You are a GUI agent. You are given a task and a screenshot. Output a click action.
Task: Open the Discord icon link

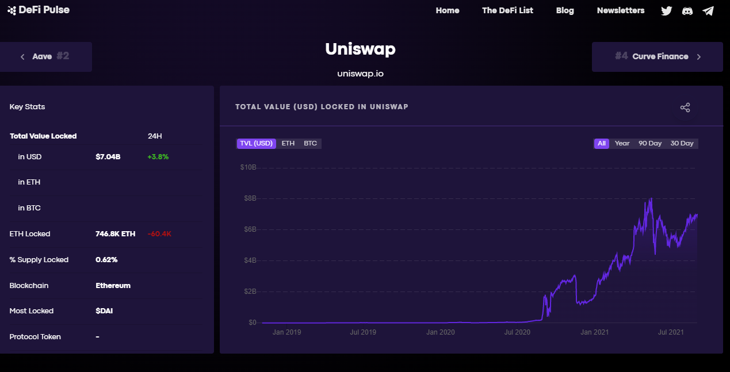(687, 11)
